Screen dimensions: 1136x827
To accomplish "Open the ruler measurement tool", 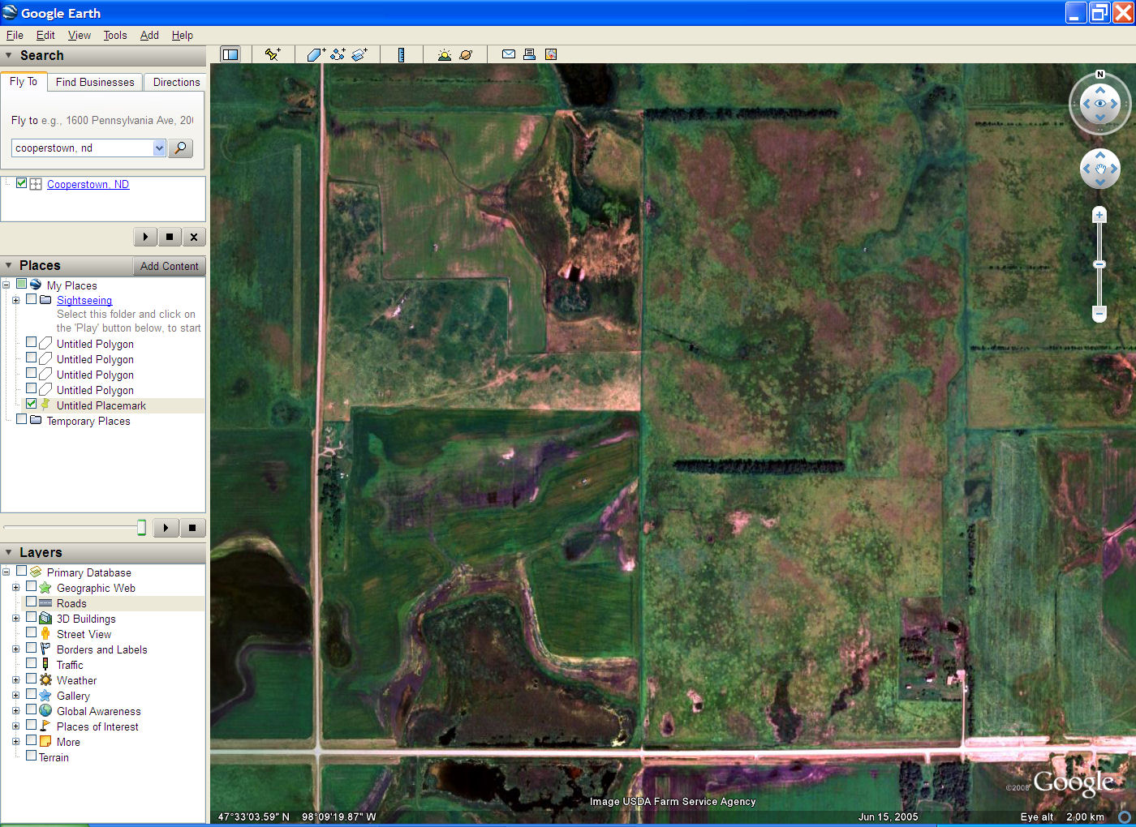I will (x=401, y=54).
